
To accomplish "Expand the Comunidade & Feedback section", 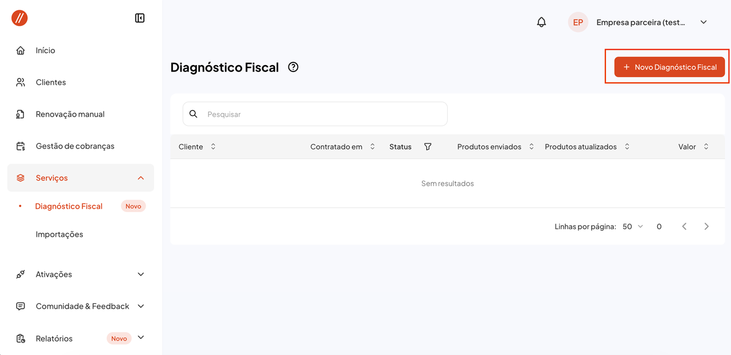I will point(140,306).
